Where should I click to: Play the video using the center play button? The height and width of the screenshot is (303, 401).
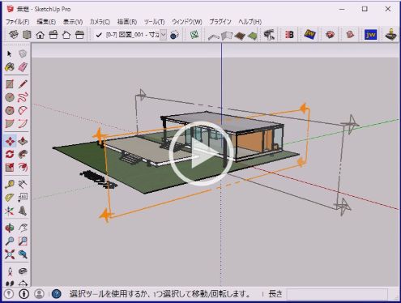click(x=201, y=154)
